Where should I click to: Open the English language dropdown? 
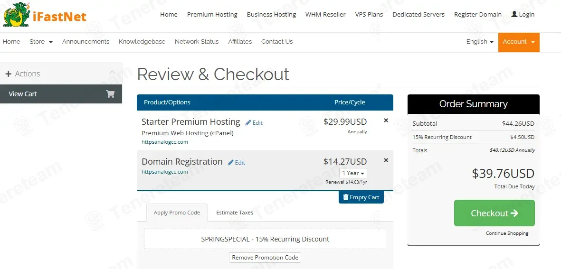pos(480,41)
